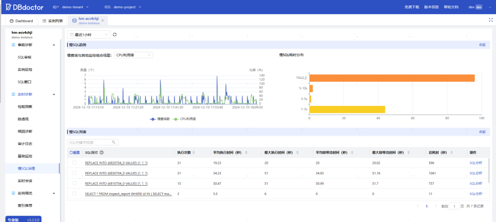
Task: Toggle fullscreen icon at top right
Action: click(490, 20)
